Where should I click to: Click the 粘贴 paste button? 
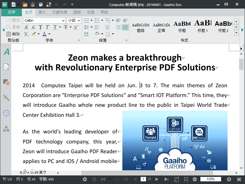[13, 34]
